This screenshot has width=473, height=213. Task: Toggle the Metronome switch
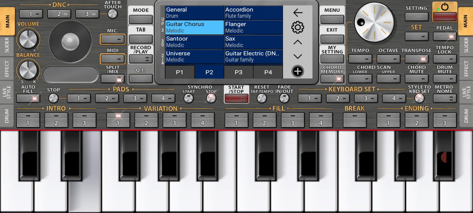click(445, 99)
